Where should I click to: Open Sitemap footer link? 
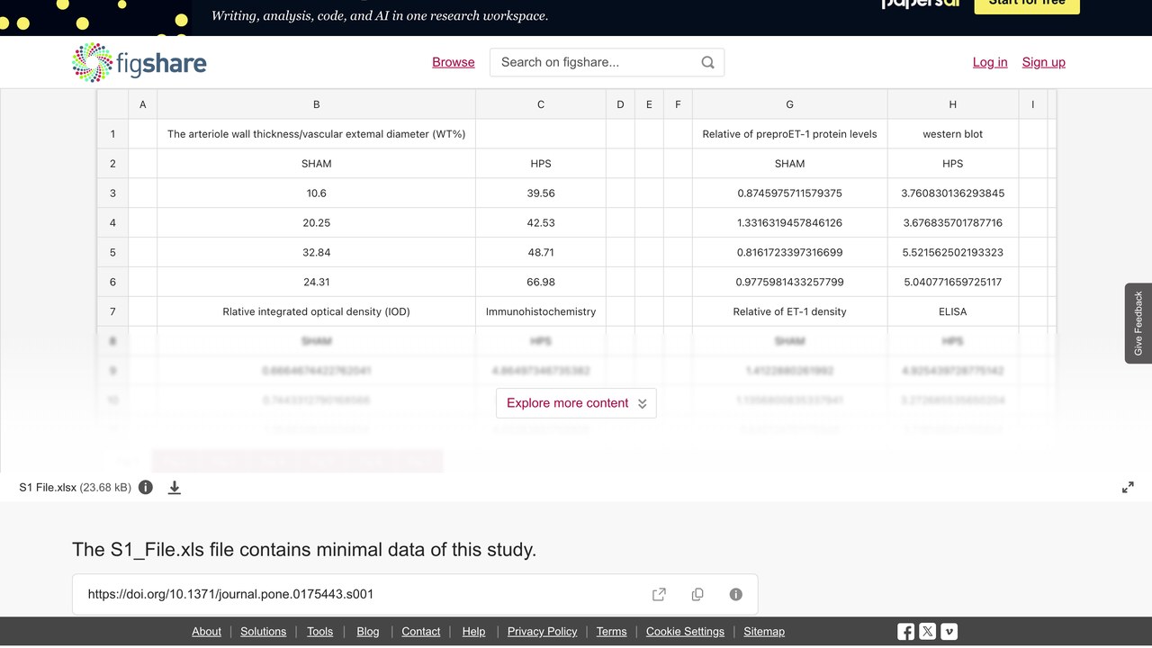[x=764, y=632]
